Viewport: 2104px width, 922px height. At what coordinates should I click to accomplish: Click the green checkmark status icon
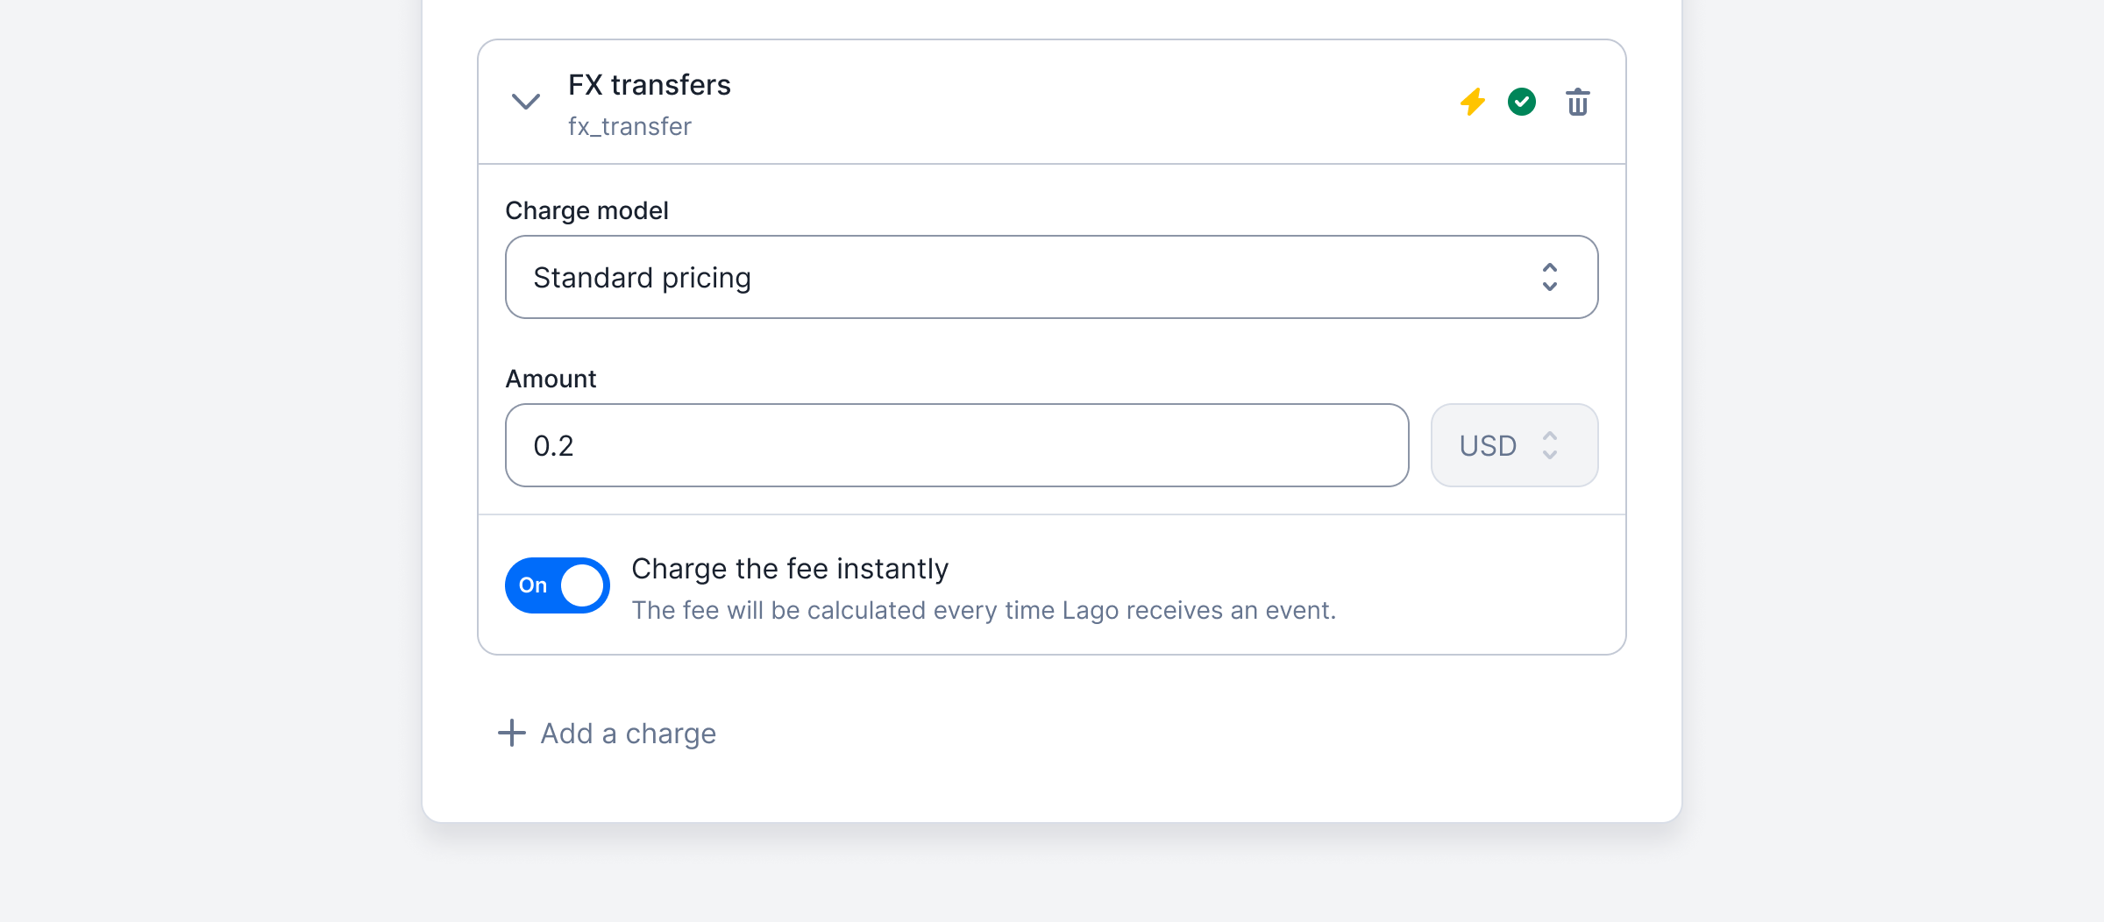pyautogui.click(x=1522, y=102)
